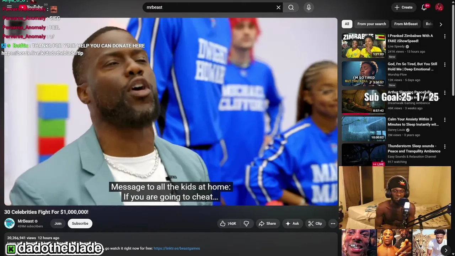Open the YouTube guide hamburger menu
This screenshot has width=455, height=256.
(x=9, y=7)
